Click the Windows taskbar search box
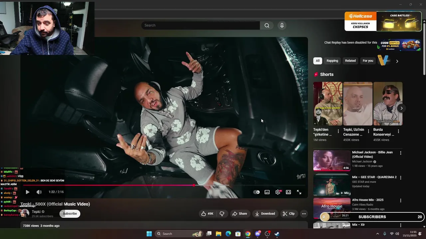Viewport: 426px width, 239px height. (x=179, y=234)
